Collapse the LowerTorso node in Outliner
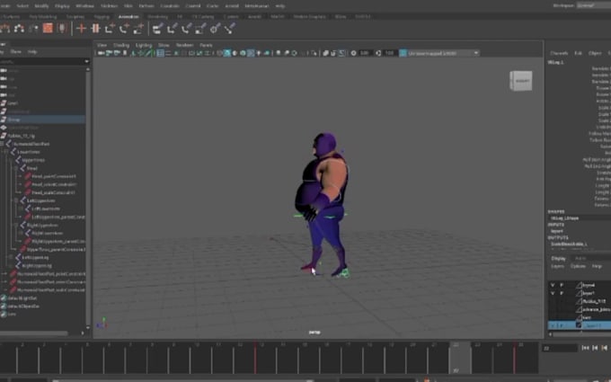This screenshot has width=611, height=382. (x=6, y=152)
